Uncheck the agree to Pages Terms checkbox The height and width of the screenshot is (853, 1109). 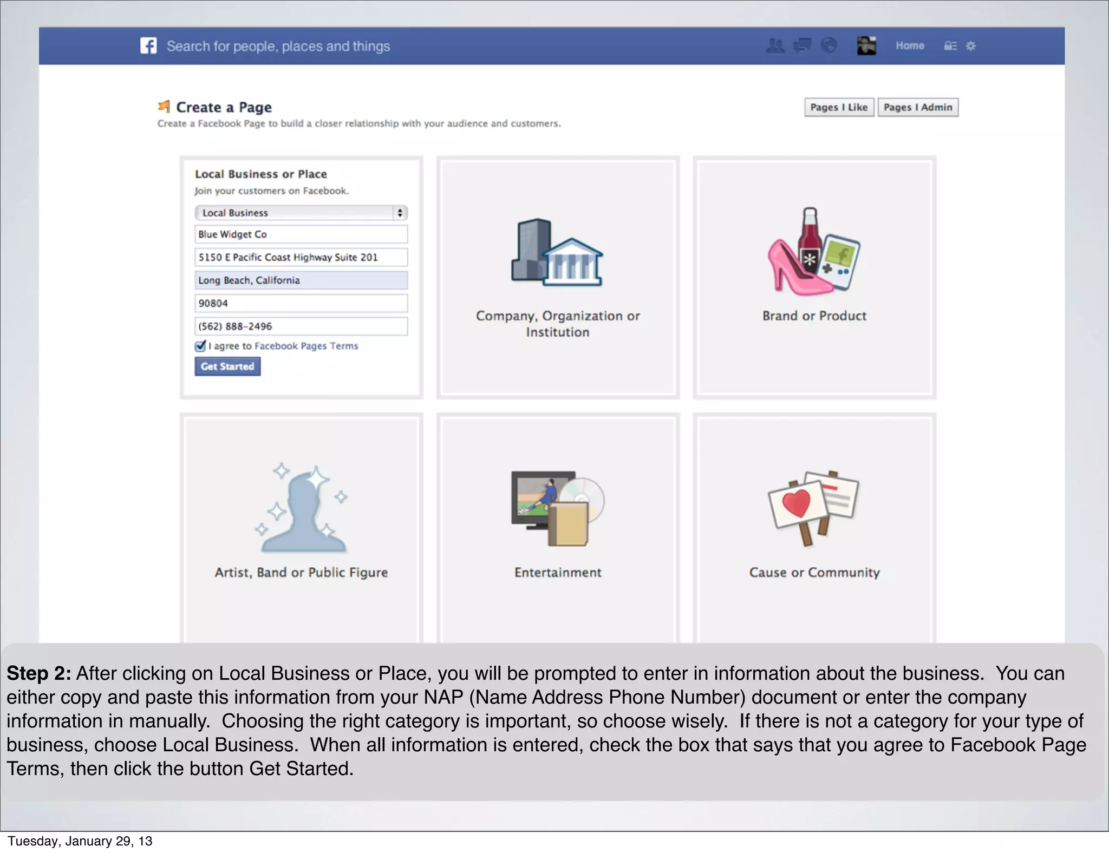(200, 346)
